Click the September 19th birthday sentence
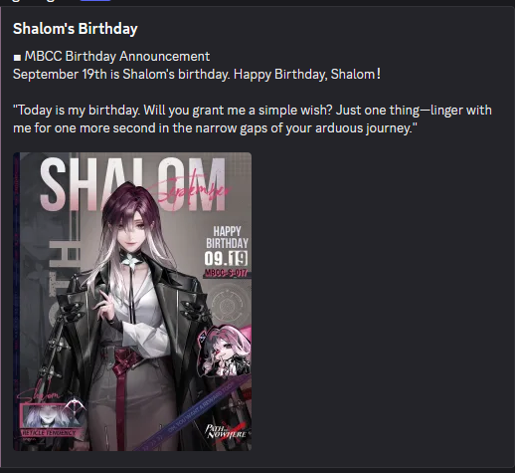 197,74
